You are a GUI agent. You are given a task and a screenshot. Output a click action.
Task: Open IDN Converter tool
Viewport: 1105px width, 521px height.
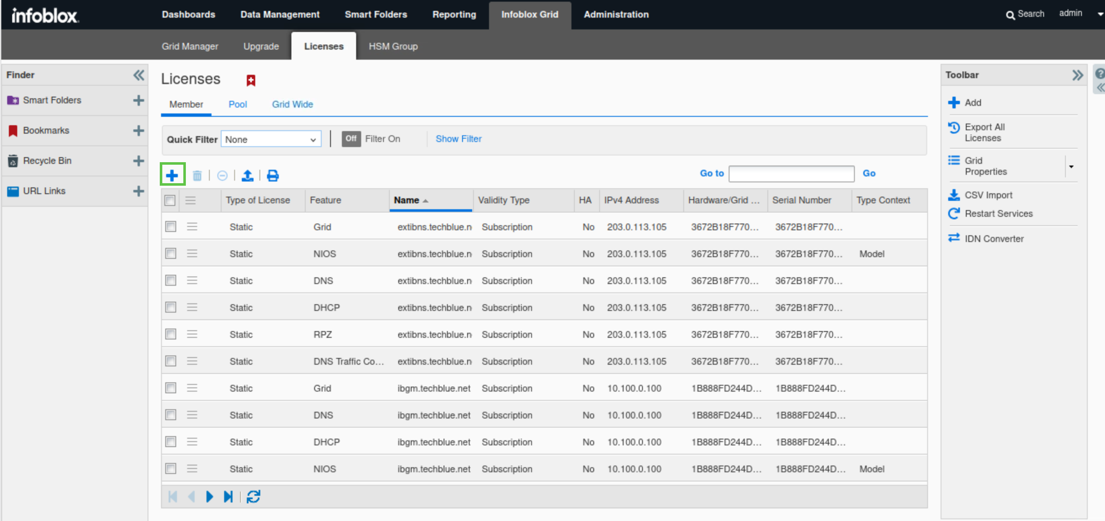click(x=994, y=238)
